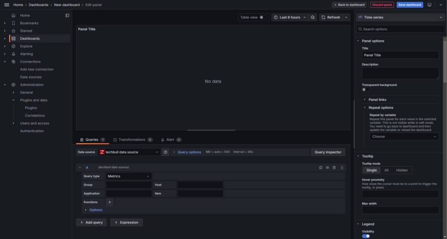Click the zoom out time range icon

point(313,17)
